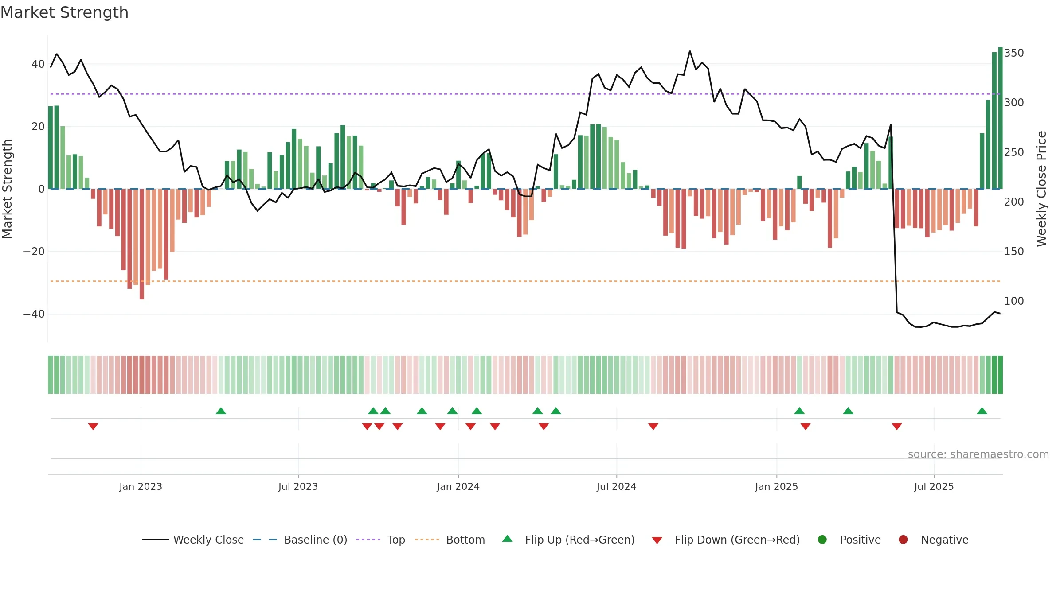1064x598 pixels.
Task: Click the green Positive circle in legend
Action: (x=822, y=540)
